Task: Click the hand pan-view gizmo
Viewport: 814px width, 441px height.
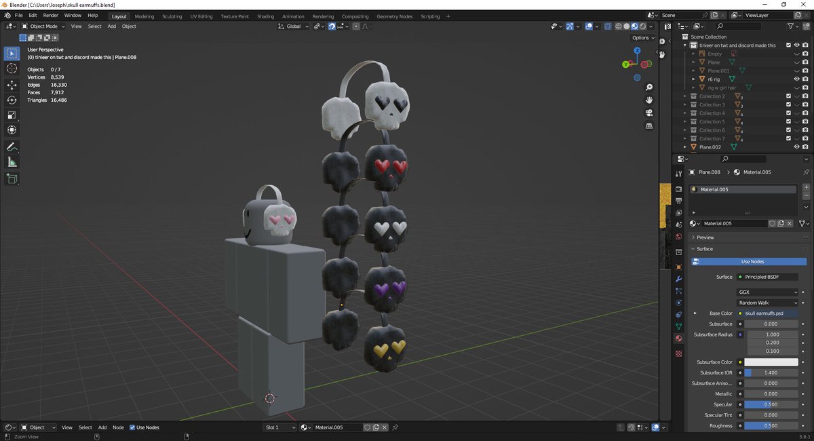Action: click(x=649, y=100)
